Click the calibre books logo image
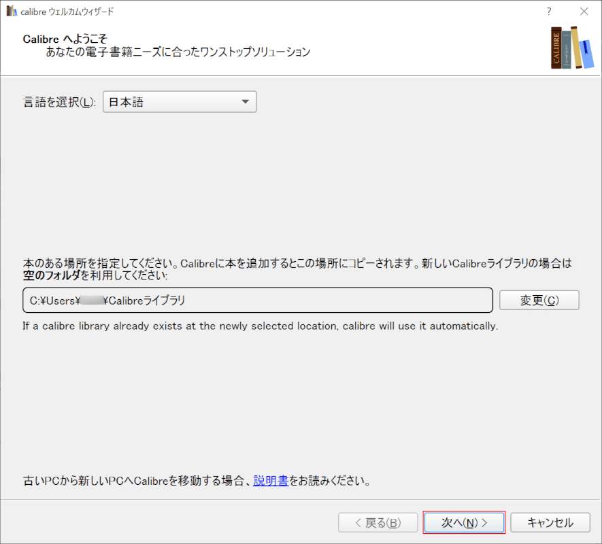 pyautogui.click(x=572, y=48)
